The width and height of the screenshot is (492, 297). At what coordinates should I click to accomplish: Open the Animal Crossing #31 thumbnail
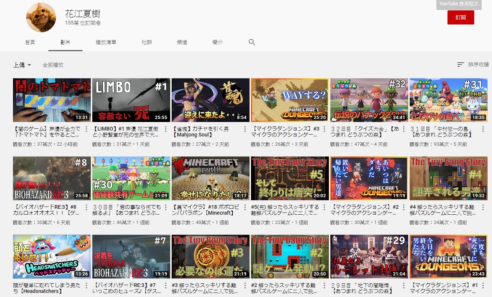point(449,100)
